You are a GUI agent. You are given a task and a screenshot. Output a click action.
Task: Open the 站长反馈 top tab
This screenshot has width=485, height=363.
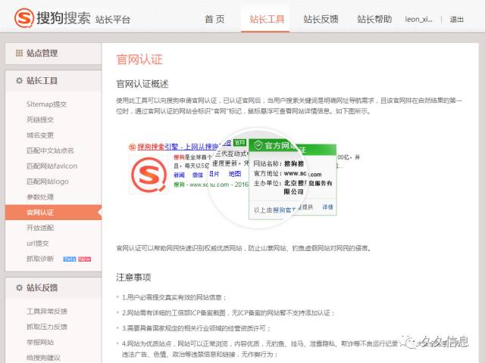point(321,20)
